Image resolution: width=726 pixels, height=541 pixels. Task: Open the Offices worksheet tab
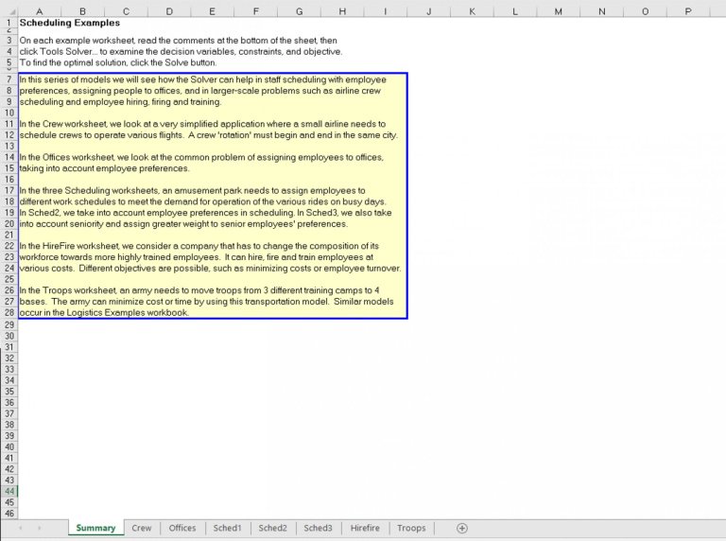pos(181,528)
